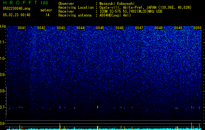Click time marker 0043
The image size is (205, 130).
(x=61, y=28)
